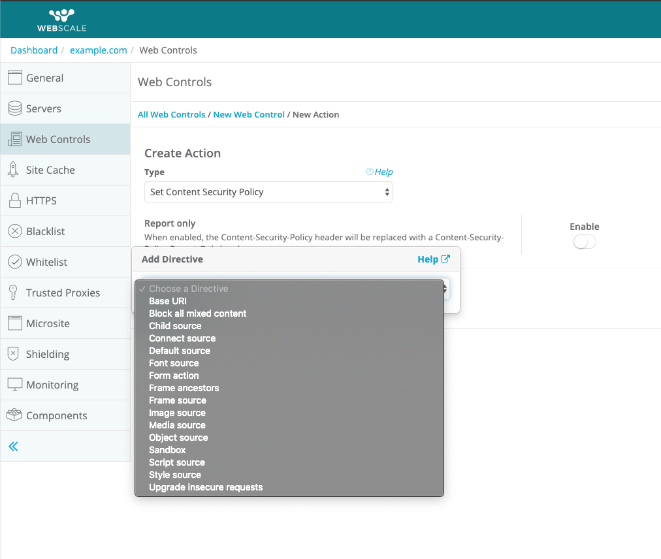
Task: Click the Trusted Proxies key icon
Action: tap(13, 293)
